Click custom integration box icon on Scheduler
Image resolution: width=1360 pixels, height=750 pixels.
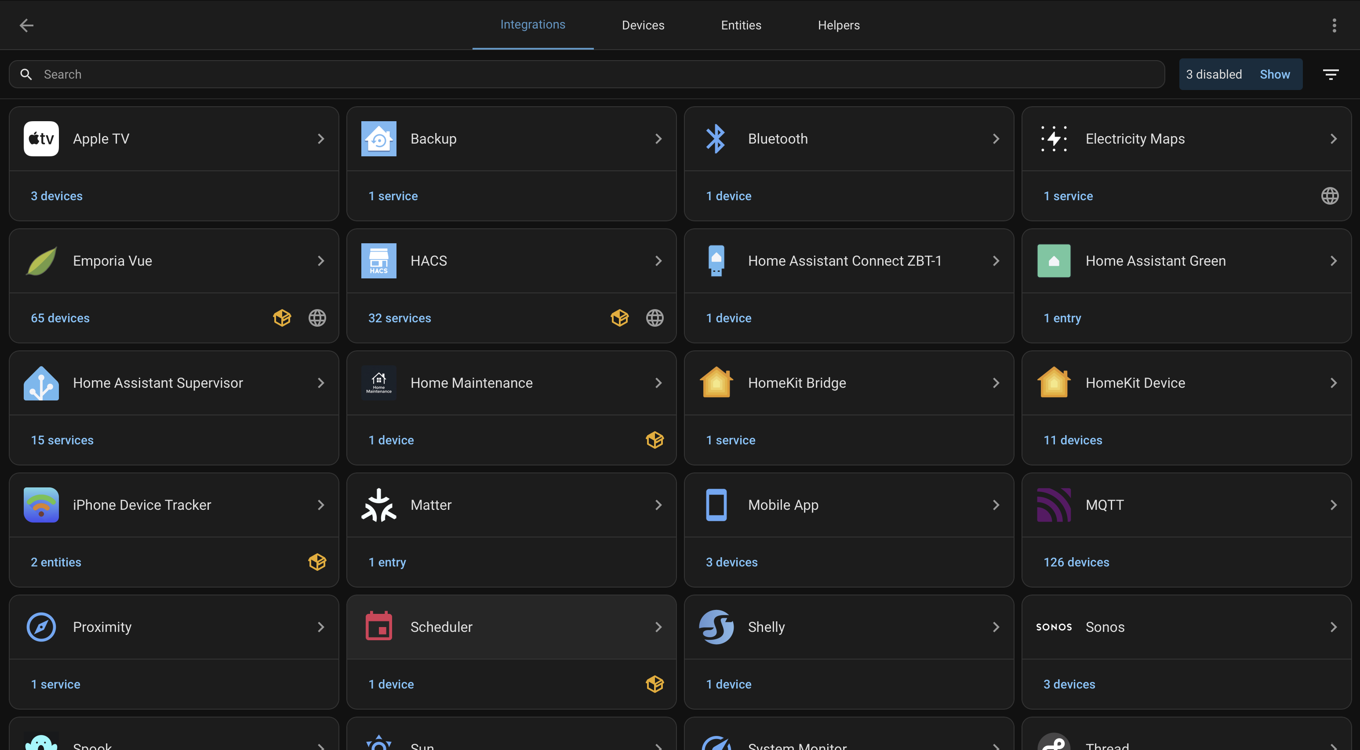pos(655,684)
